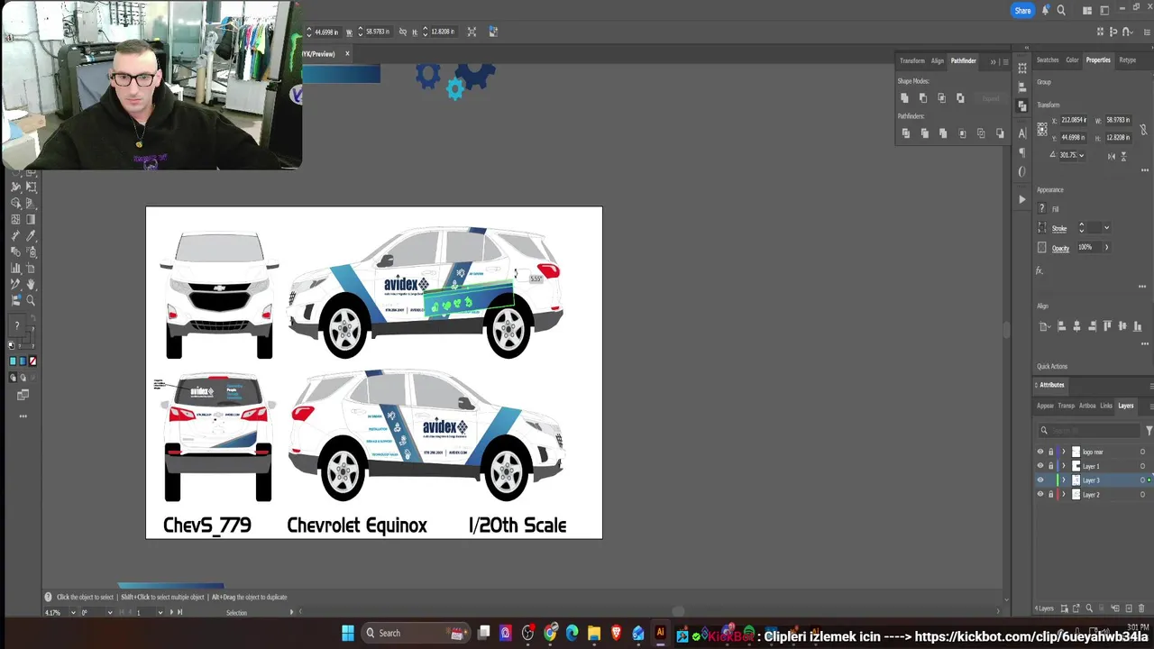
Task: Flip vertically in Properties Transform section
Action: [x=1123, y=157]
